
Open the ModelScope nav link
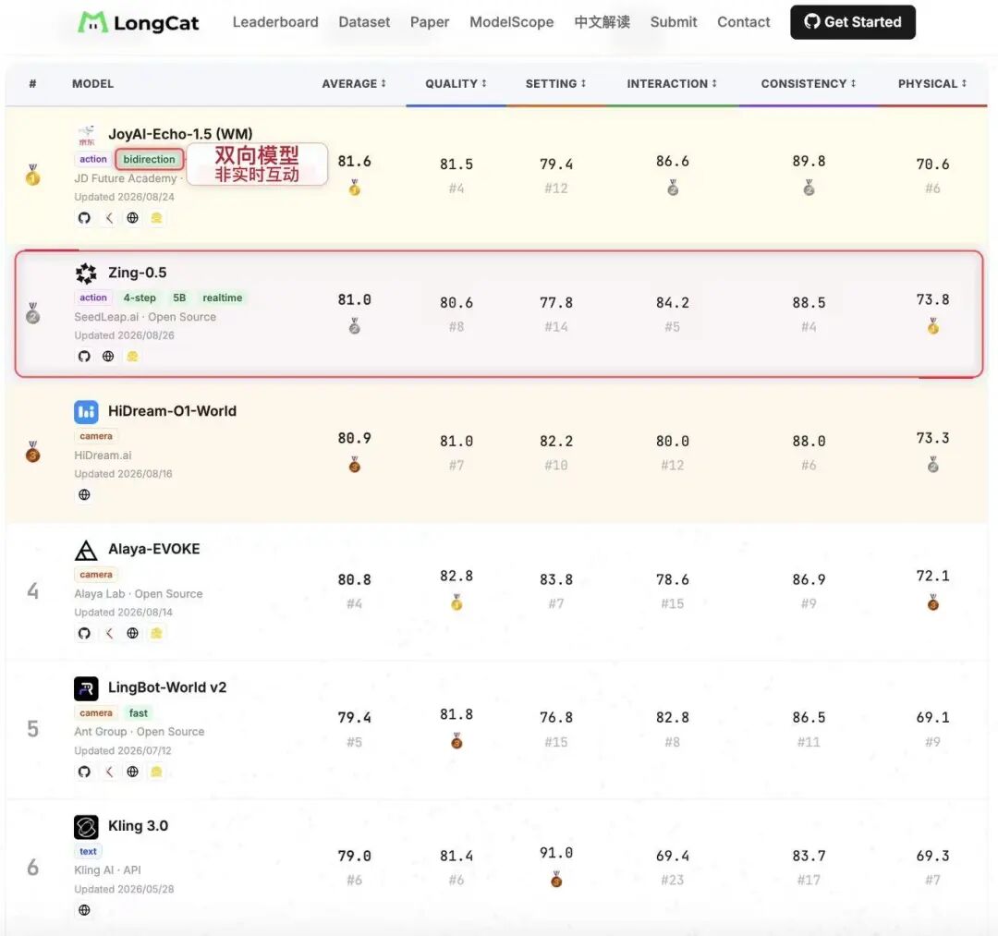click(x=512, y=22)
